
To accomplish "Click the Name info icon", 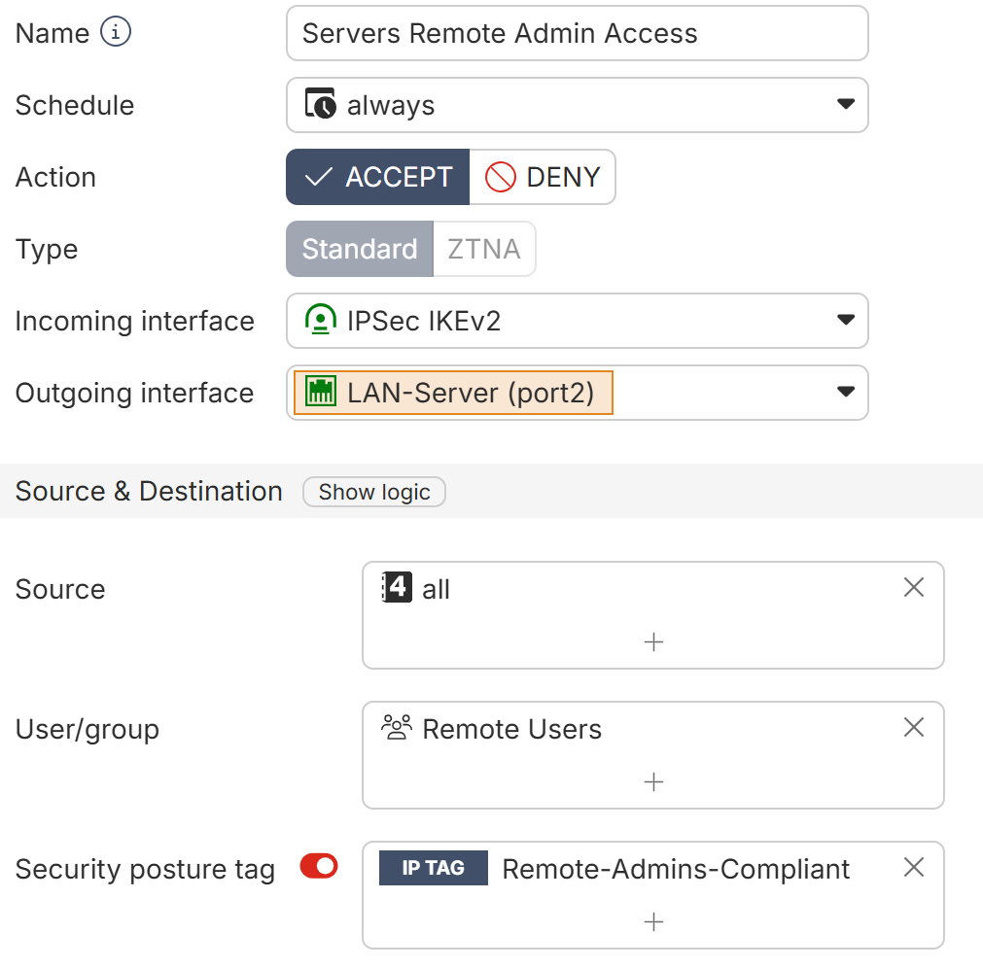I will tap(116, 32).
